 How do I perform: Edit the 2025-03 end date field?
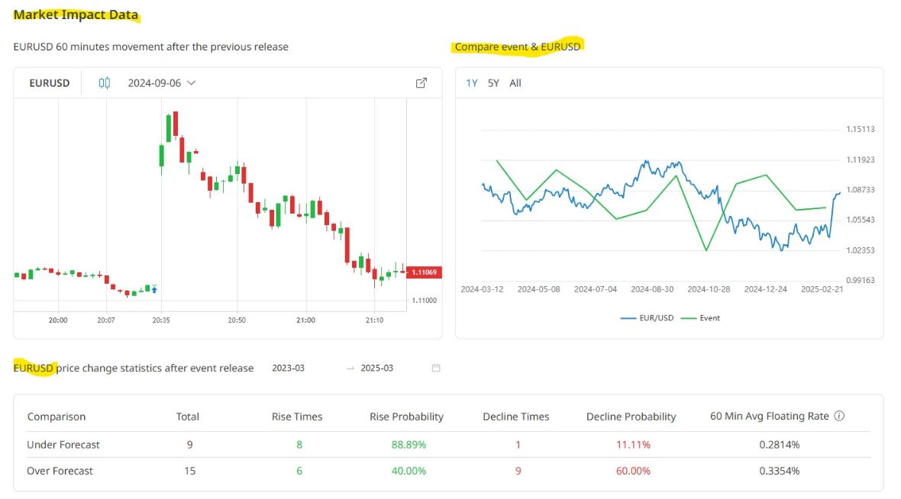click(377, 368)
